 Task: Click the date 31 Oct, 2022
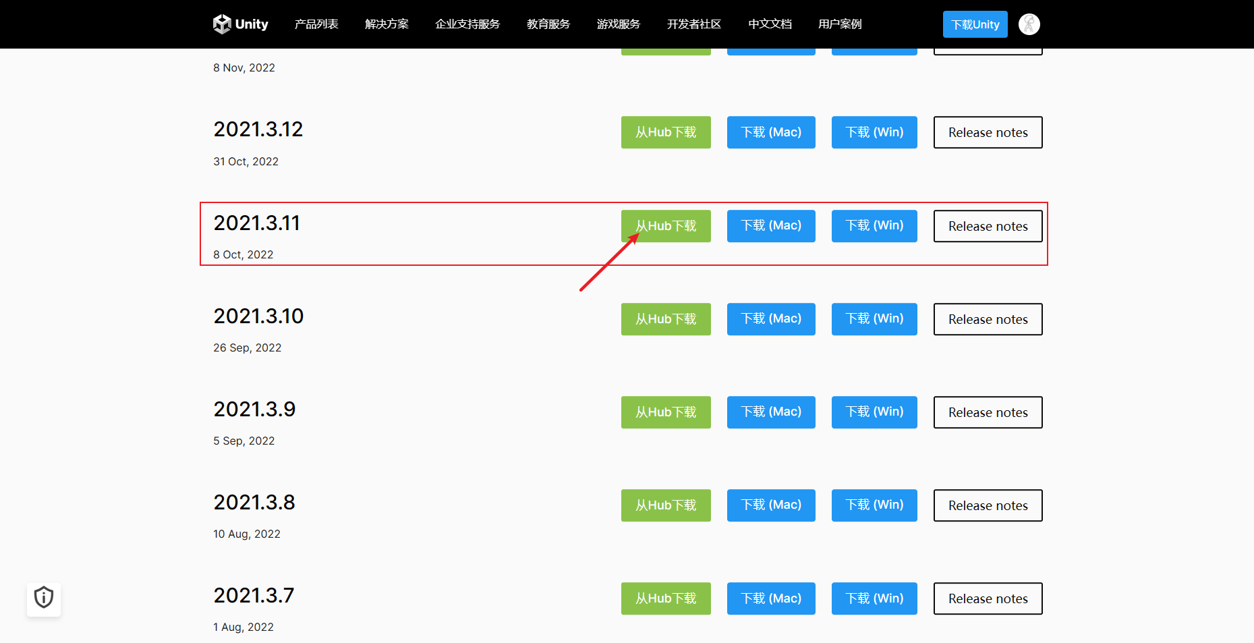click(246, 161)
